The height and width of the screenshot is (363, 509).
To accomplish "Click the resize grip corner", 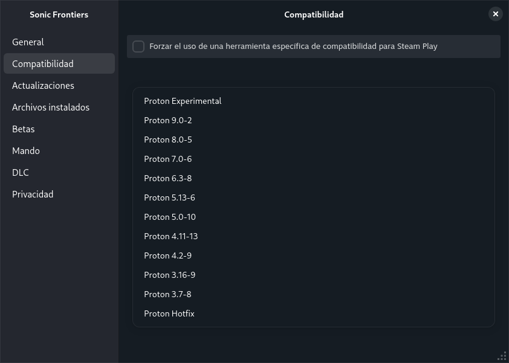I will click(x=502, y=356).
